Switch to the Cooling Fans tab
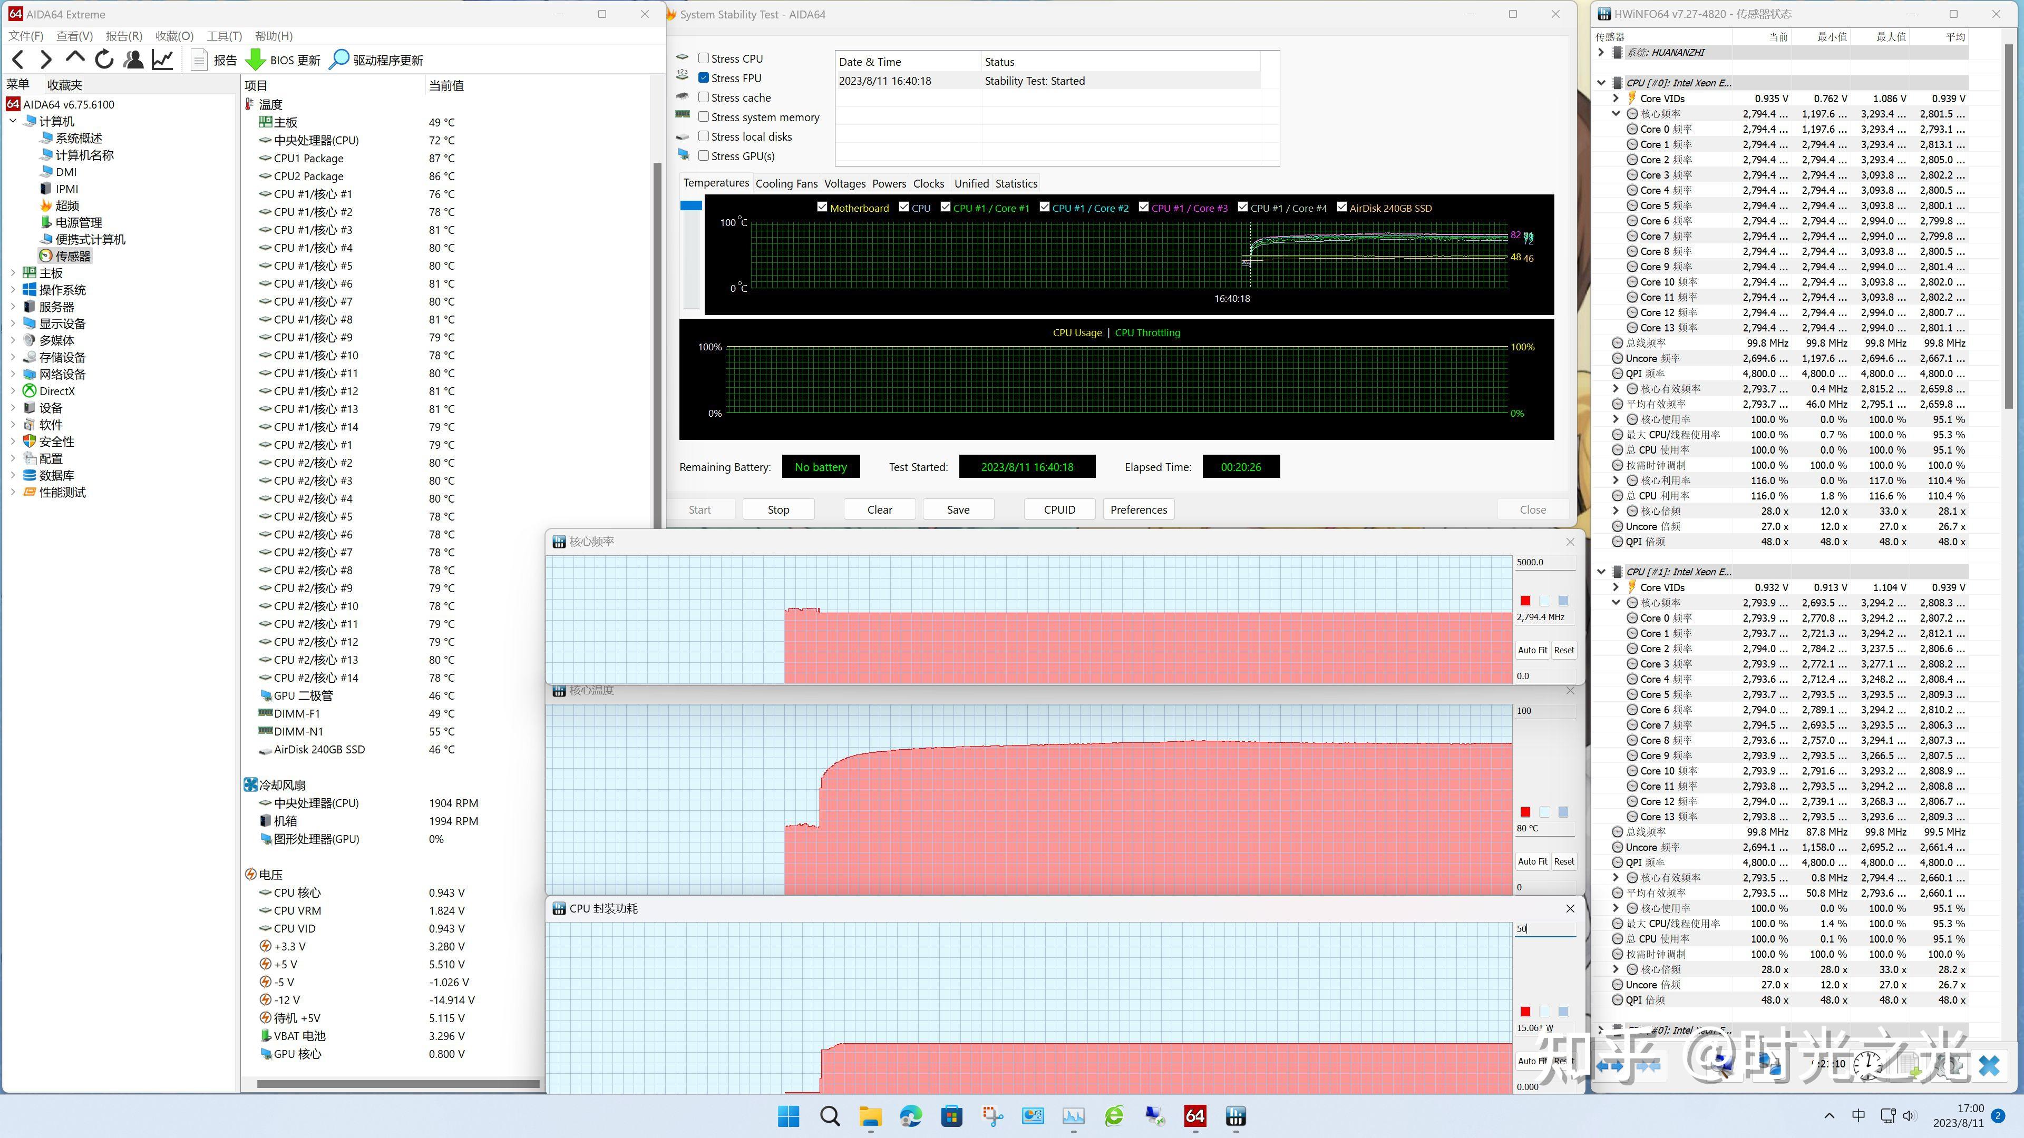 pos(786,183)
